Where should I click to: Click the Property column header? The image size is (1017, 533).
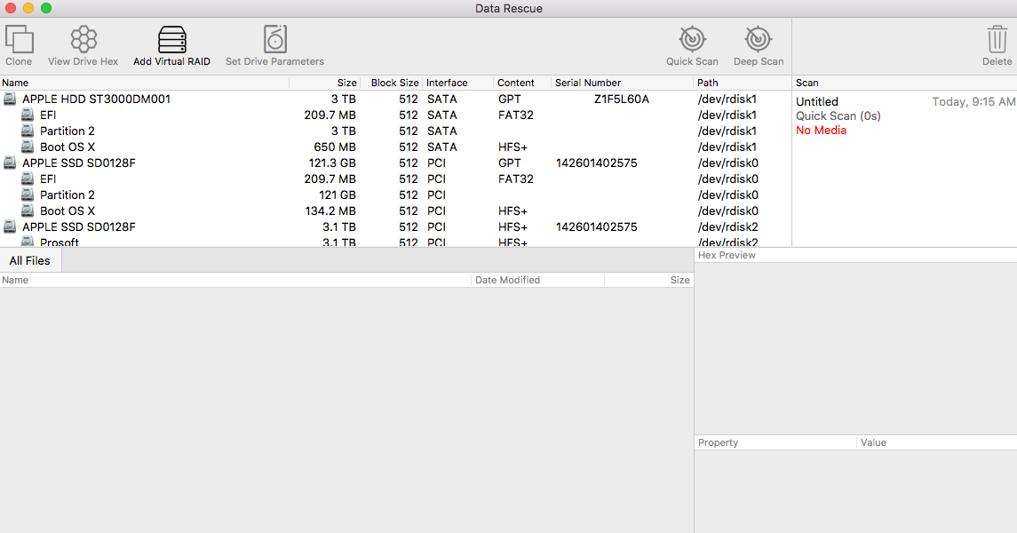pyautogui.click(x=718, y=442)
